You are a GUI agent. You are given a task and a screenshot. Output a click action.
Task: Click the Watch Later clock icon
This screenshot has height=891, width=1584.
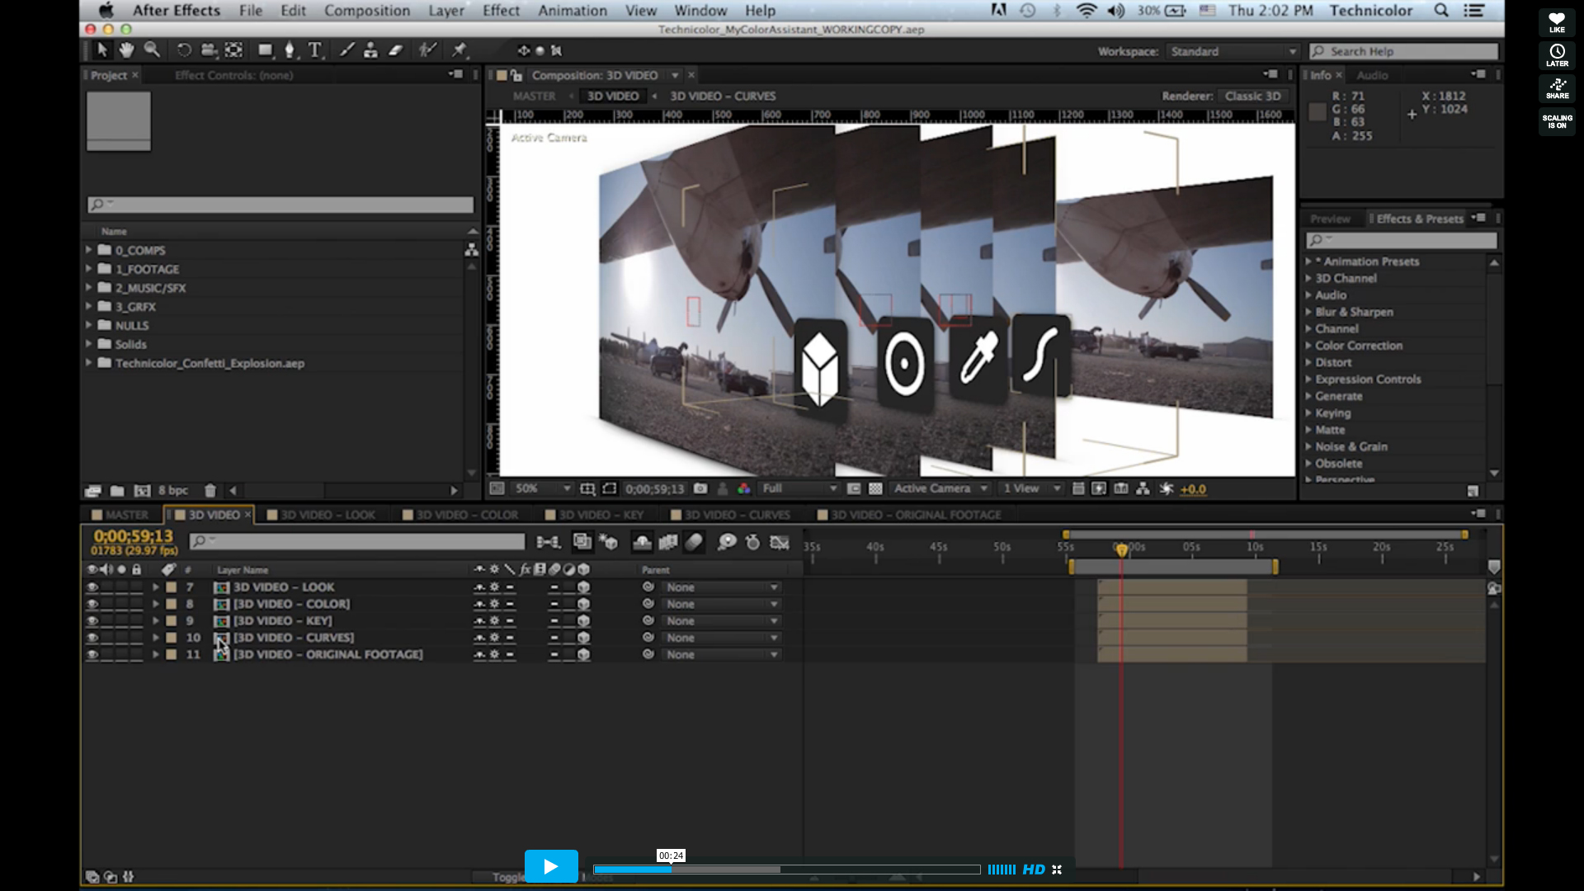tap(1557, 55)
